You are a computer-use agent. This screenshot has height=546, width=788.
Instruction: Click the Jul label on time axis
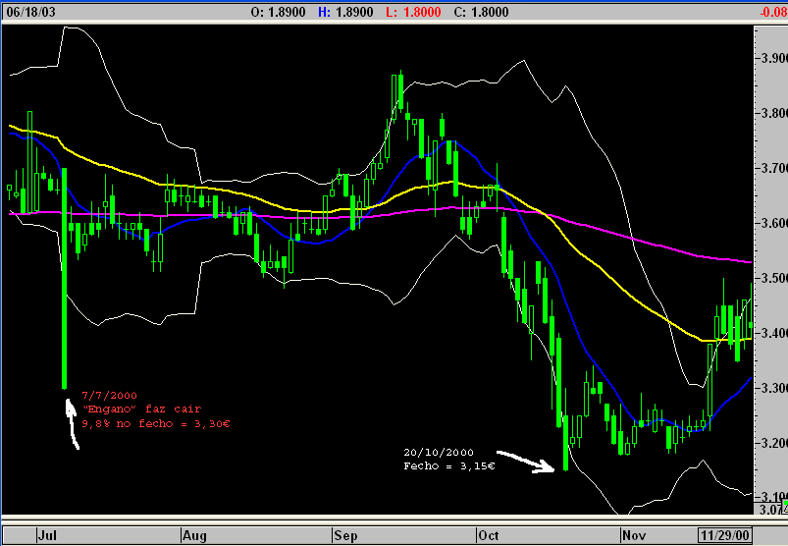pyautogui.click(x=47, y=535)
